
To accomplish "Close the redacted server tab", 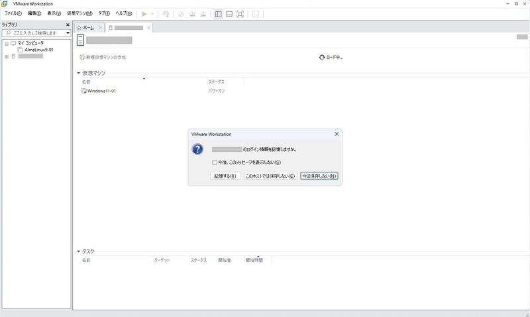I will (x=148, y=28).
